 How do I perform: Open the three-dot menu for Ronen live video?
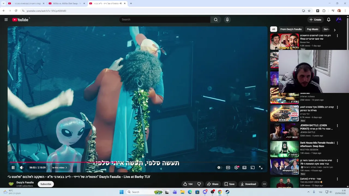[337, 36]
